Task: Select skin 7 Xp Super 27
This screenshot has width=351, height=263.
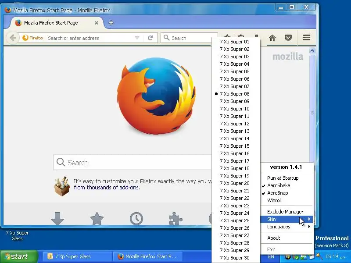Action: (236, 235)
